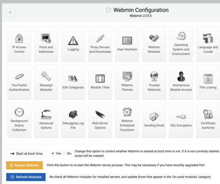Click the Restart Webmin button

pos(24,165)
